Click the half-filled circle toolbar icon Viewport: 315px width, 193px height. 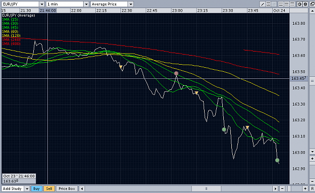tap(299, 4)
